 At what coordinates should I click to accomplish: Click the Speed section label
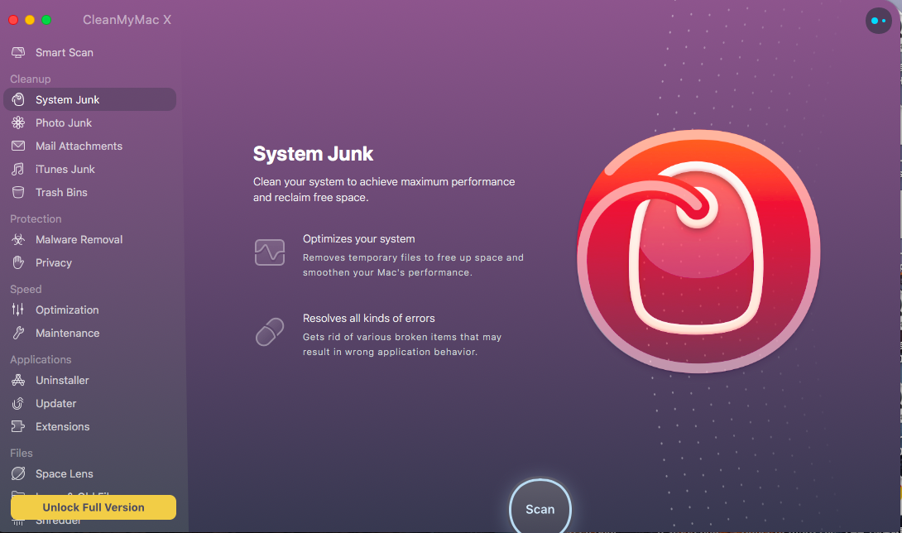click(x=26, y=289)
